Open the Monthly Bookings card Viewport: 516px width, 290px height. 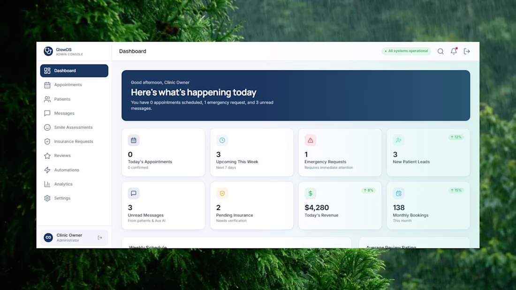pos(428,206)
